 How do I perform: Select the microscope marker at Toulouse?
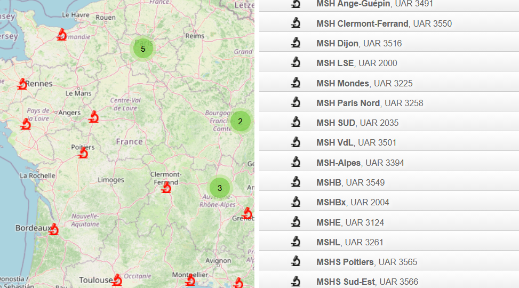coord(117,279)
